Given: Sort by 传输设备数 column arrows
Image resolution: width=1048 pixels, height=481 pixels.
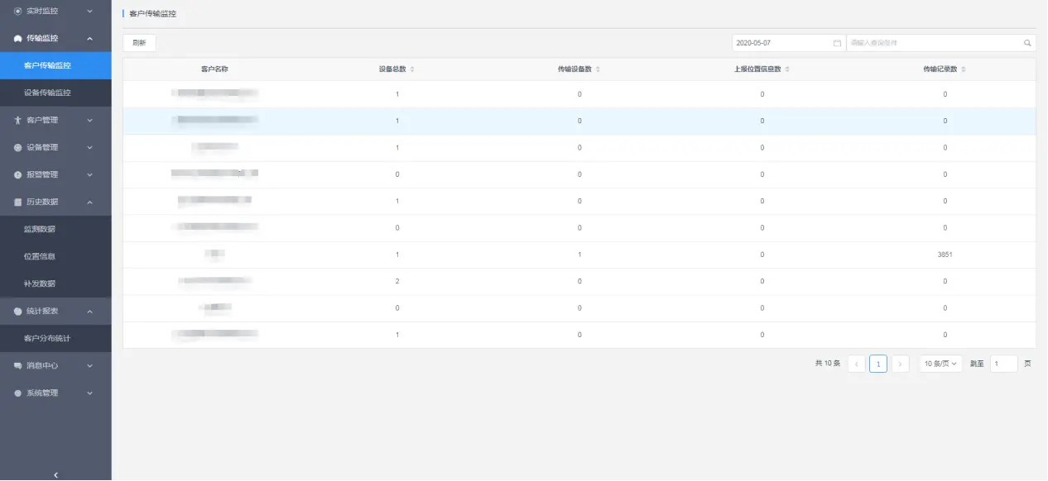Looking at the screenshot, I should [598, 69].
